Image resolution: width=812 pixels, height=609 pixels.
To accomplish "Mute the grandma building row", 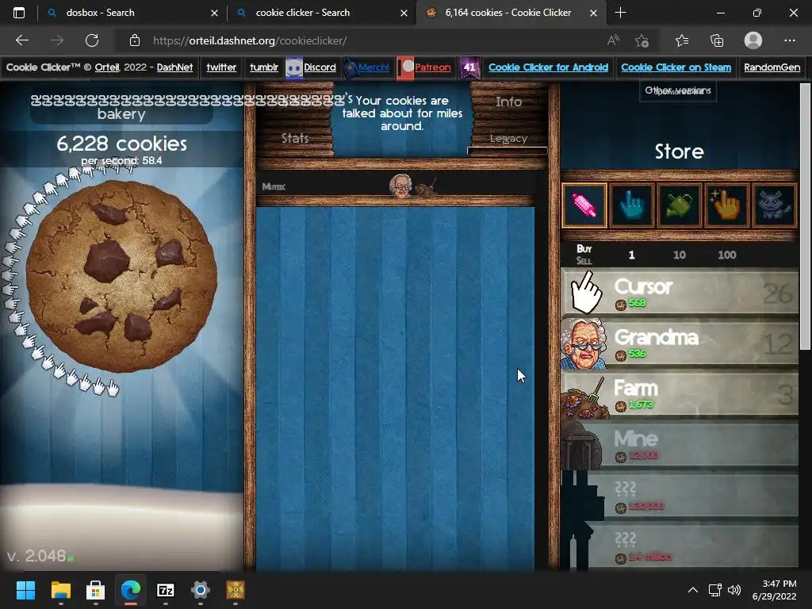I will [x=274, y=186].
